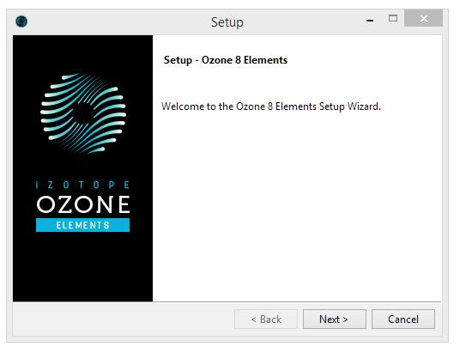This screenshot has height=353, width=460.
Task: Maximize the Setup window
Action: [393, 19]
